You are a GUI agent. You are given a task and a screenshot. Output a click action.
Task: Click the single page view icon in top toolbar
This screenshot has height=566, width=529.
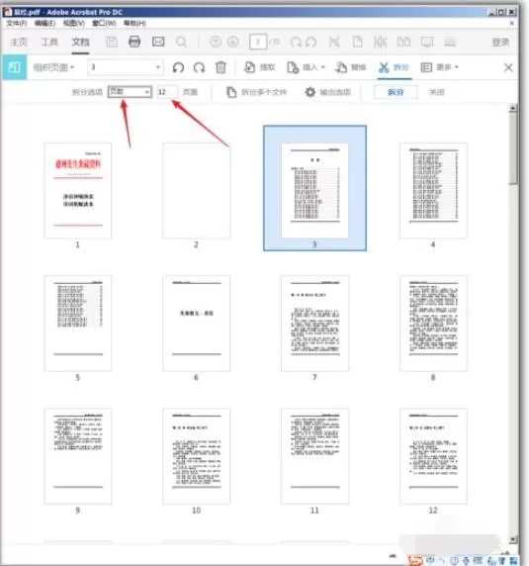click(357, 42)
